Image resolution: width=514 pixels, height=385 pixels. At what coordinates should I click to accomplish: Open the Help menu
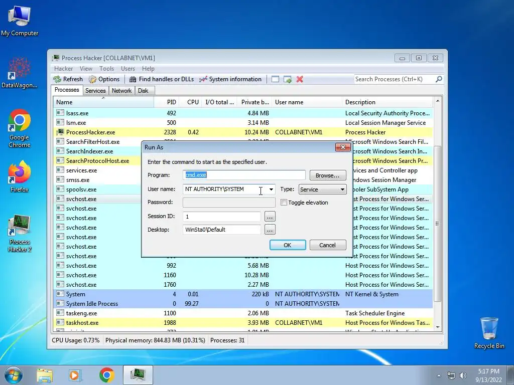click(148, 69)
